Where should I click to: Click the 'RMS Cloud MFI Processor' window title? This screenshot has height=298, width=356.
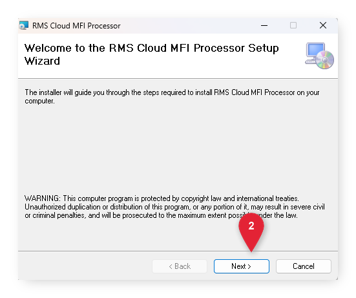[x=76, y=26]
